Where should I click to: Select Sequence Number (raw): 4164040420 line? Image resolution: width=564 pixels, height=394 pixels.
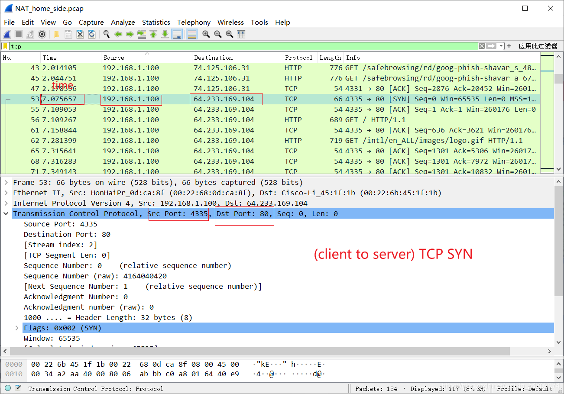click(95, 276)
